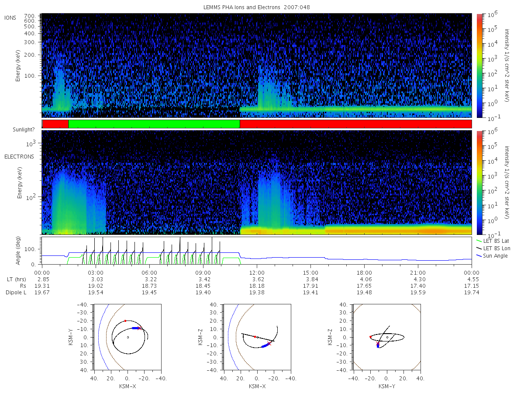This screenshot has height=393, width=524.
Task: Click the black LET BS Lon legend entry
Action: click(496, 248)
